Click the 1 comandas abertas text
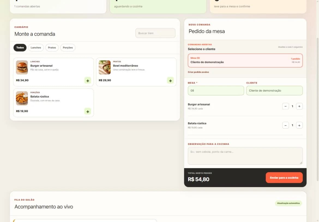The image size is (319, 222). pyautogui.click(x=27, y=6)
